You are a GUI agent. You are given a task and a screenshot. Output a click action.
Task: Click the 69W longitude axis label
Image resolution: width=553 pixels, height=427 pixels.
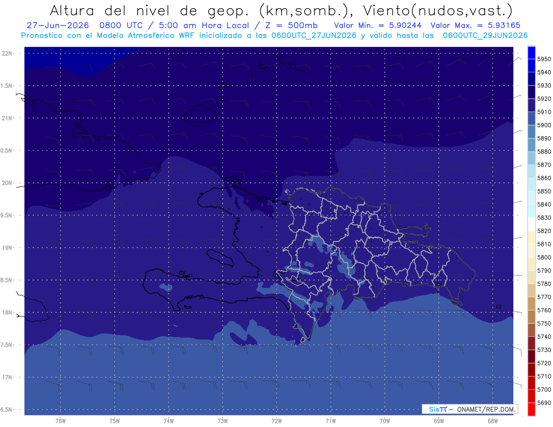pos(439,421)
